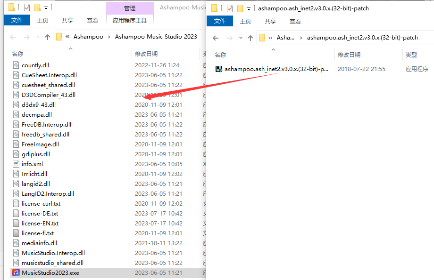This screenshot has height=280, width=434.
Task: Switch to 共享 tab in Music Studio window
Action: tap(67, 20)
